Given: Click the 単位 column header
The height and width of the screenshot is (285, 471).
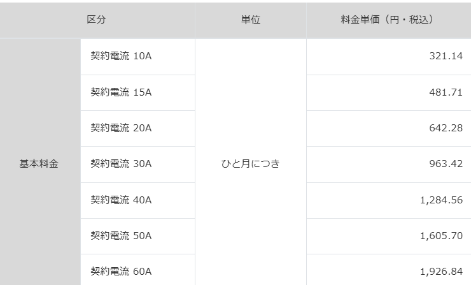Looking at the screenshot, I should tap(250, 20).
